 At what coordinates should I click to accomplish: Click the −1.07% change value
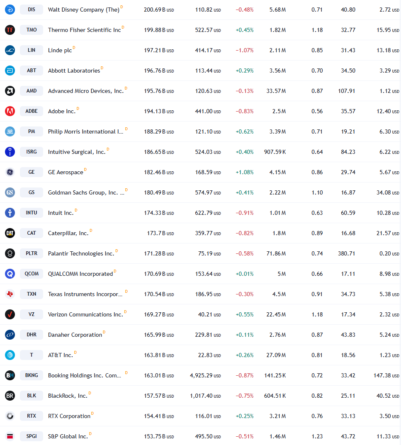point(245,50)
